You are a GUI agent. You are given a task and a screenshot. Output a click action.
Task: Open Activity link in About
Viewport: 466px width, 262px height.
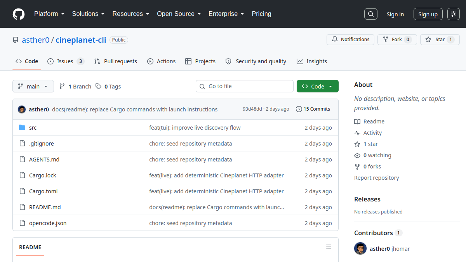368,133
